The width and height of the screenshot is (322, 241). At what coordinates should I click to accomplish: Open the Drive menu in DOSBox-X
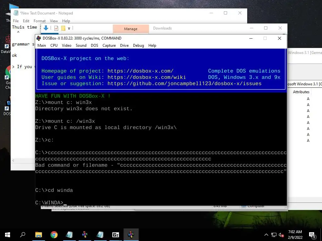[x=125, y=45]
